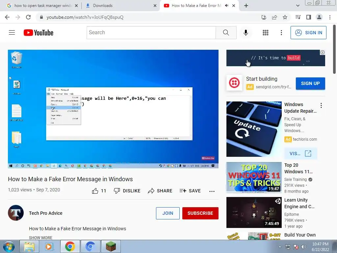Start voice search with microphone icon
The image size is (337, 253).
246,33
